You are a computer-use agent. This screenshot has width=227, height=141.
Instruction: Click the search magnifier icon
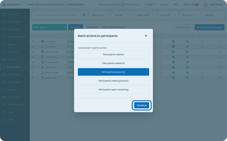coord(84,15)
